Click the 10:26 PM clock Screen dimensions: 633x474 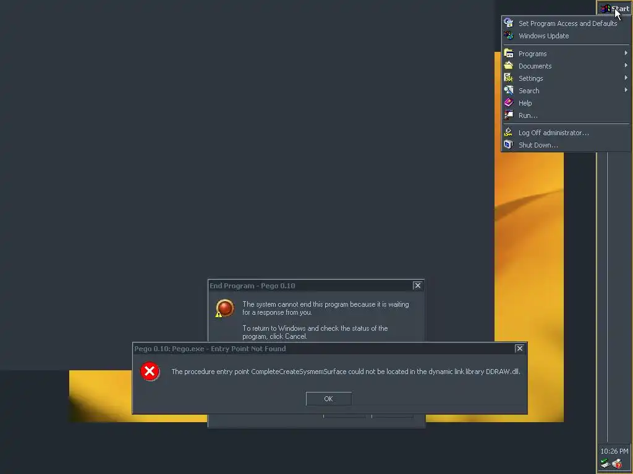pos(614,451)
